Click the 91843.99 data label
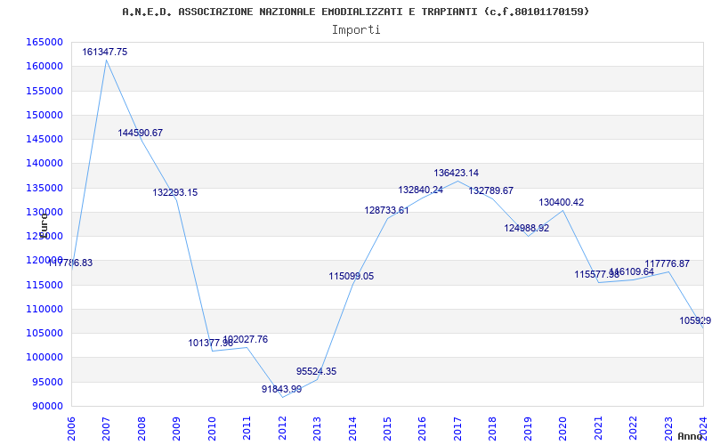The height and width of the screenshot is (445, 712). click(281, 389)
